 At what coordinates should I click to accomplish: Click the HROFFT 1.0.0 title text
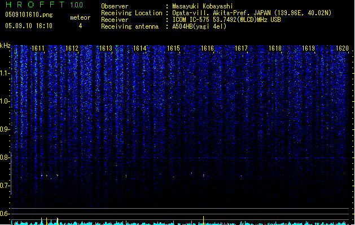point(44,4)
